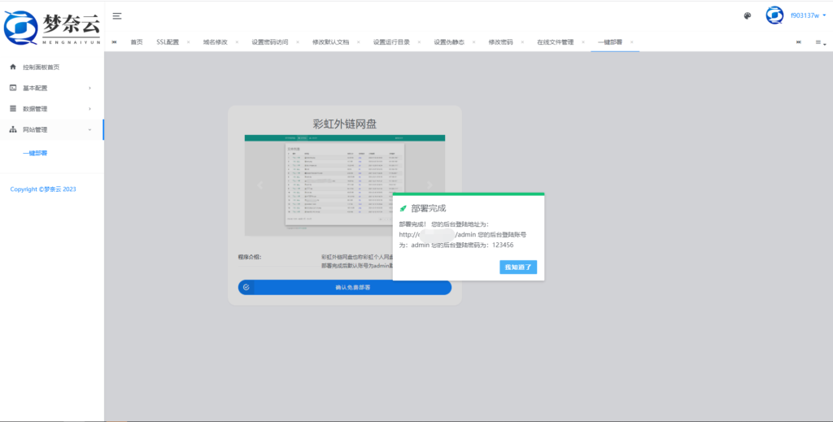
Task: Collapse the 网站管理 sidebar menu
Action: tap(52, 129)
